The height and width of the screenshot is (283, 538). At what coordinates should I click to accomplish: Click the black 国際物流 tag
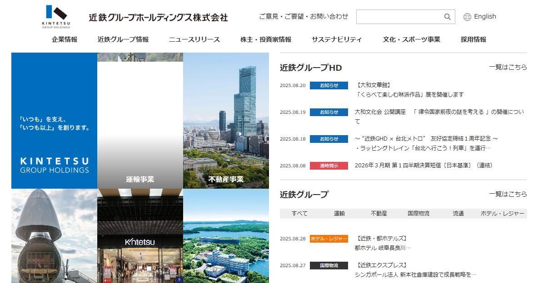(x=329, y=265)
